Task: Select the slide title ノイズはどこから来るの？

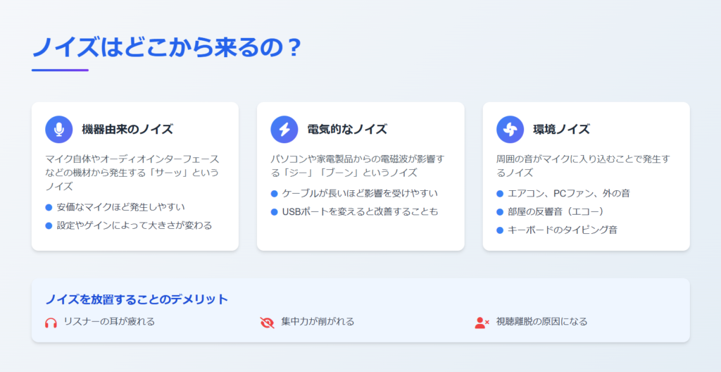Action: point(166,47)
